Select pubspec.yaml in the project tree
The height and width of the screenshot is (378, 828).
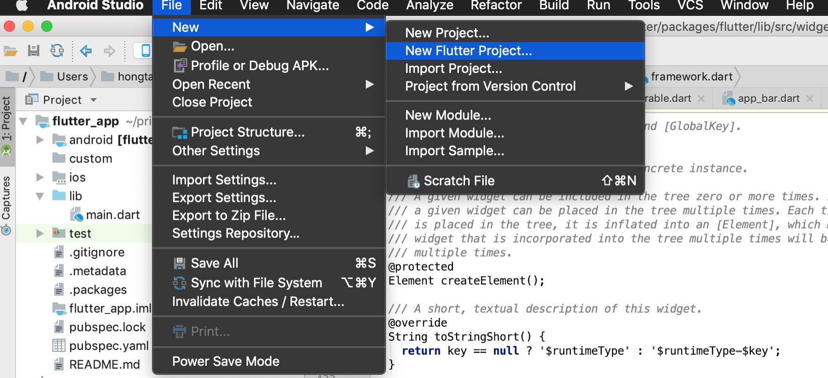pos(109,346)
